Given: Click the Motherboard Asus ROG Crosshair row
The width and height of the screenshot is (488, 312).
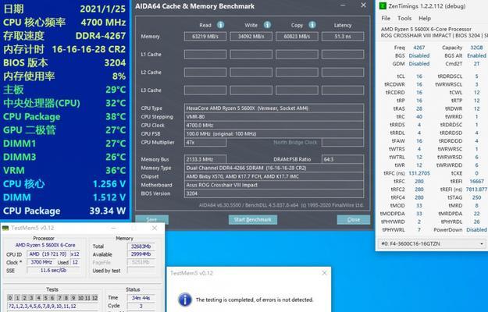Looking at the screenshot, I should pyautogui.click(x=274, y=185).
